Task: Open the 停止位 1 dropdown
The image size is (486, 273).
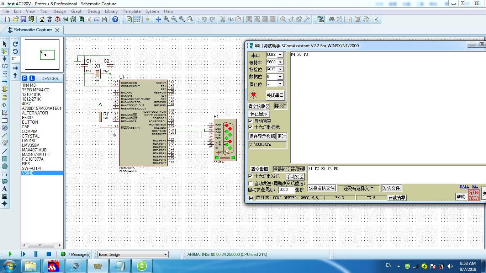Action: pos(280,84)
